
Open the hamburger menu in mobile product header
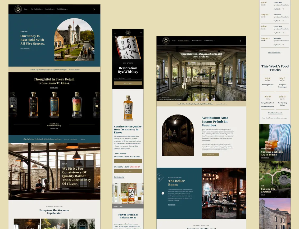click(141, 33)
